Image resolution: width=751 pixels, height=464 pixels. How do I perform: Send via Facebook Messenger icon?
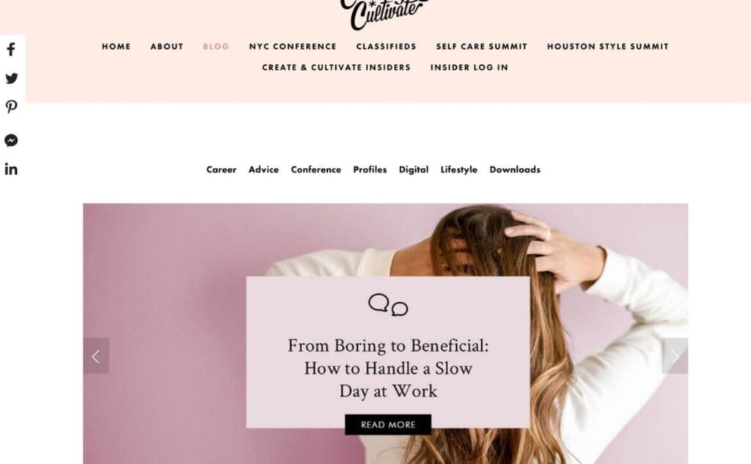(11, 140)
